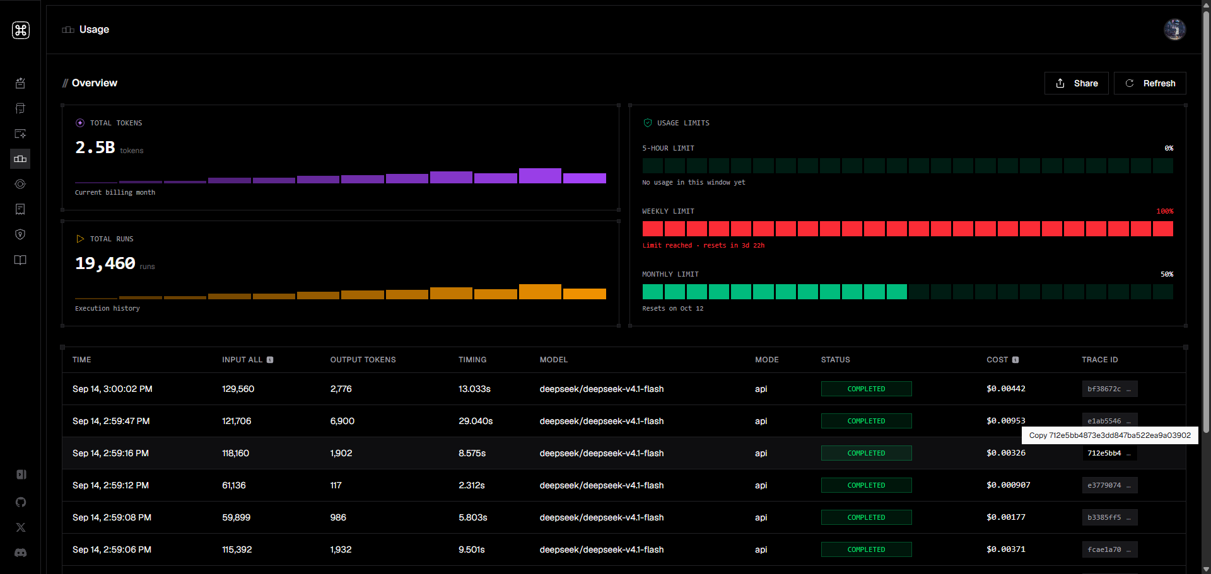Expand the sidebar panel toggle icon

click(21, 474)
